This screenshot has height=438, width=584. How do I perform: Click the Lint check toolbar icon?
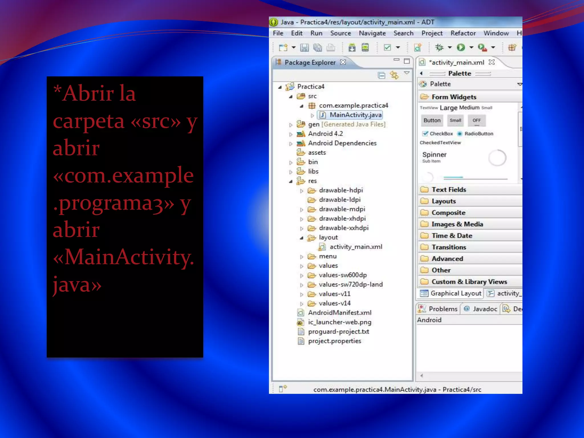387,48
